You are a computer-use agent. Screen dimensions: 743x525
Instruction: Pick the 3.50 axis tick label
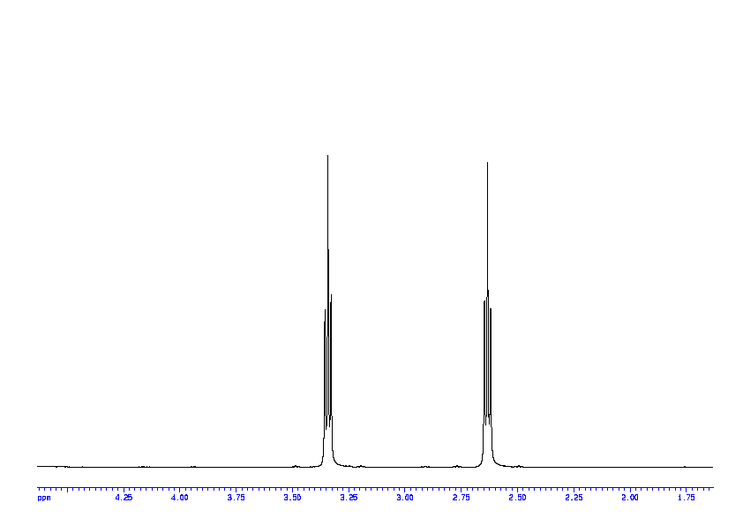tap(292, 498)
